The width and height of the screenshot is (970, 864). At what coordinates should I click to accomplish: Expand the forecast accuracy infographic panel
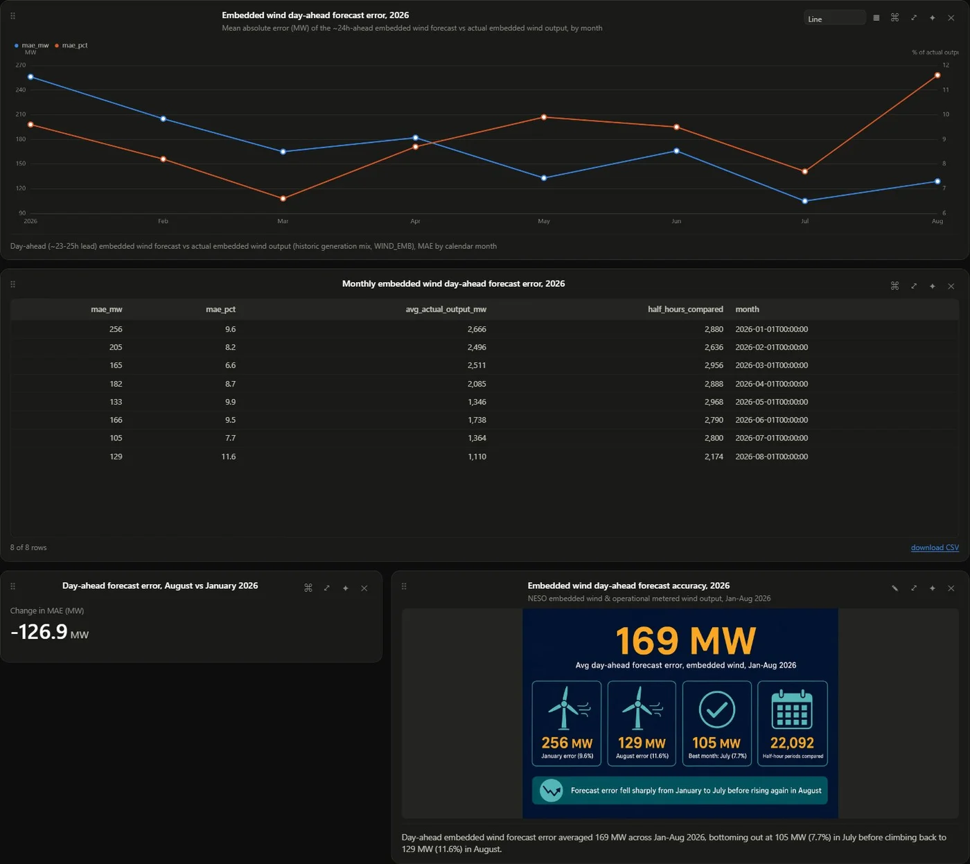(914, 588)
